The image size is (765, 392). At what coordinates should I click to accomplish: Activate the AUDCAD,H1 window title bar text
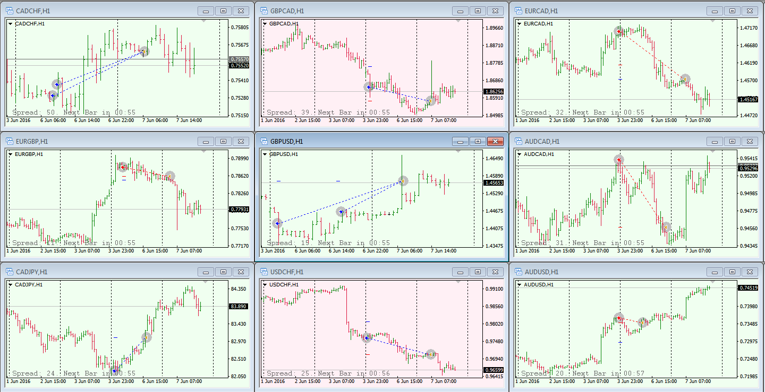pos(542,141)
